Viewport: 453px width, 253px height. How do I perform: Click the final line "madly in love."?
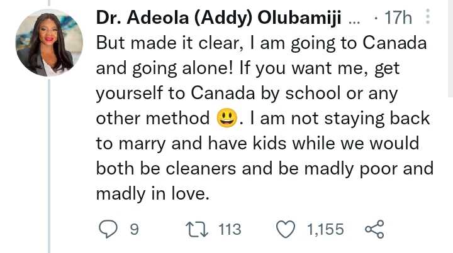pyautogui.click(x=152, y=193)
